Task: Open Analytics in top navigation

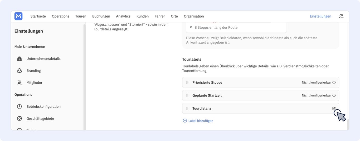Action: click(123, 16)
